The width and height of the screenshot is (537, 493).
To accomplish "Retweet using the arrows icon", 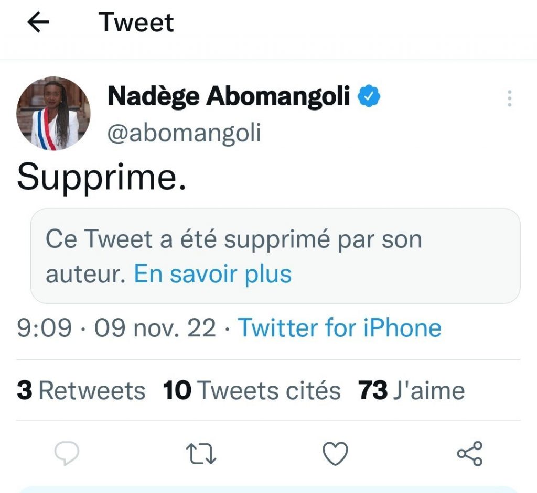I will tap(202, 454).
